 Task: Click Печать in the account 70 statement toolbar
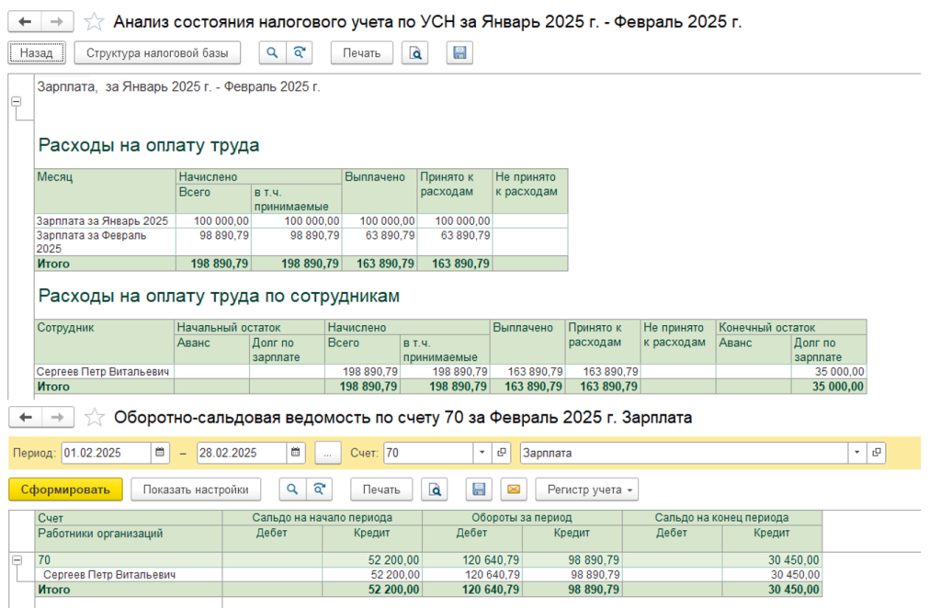click(x=381, y=490)
